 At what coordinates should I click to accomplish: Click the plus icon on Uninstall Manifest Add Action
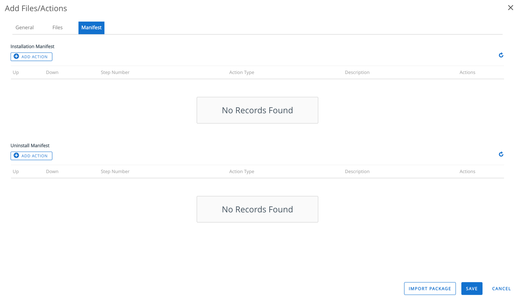[16, 156]
